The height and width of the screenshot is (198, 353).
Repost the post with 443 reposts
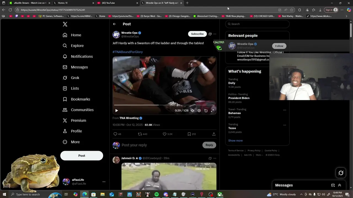[143, 134]
